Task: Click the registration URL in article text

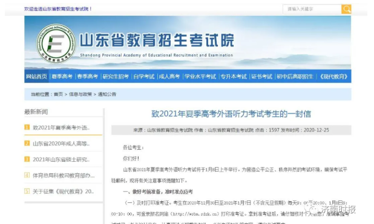Action: click(195, 214)
